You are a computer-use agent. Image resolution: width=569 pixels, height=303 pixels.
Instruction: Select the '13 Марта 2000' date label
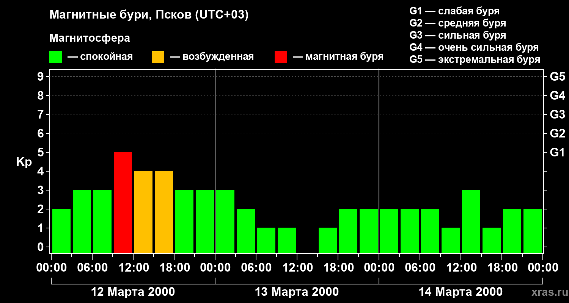point(297,292)
